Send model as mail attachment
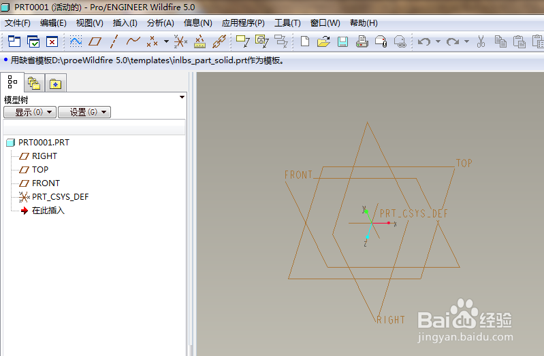Viewport: 544px width, 356px height. (381, 41)
